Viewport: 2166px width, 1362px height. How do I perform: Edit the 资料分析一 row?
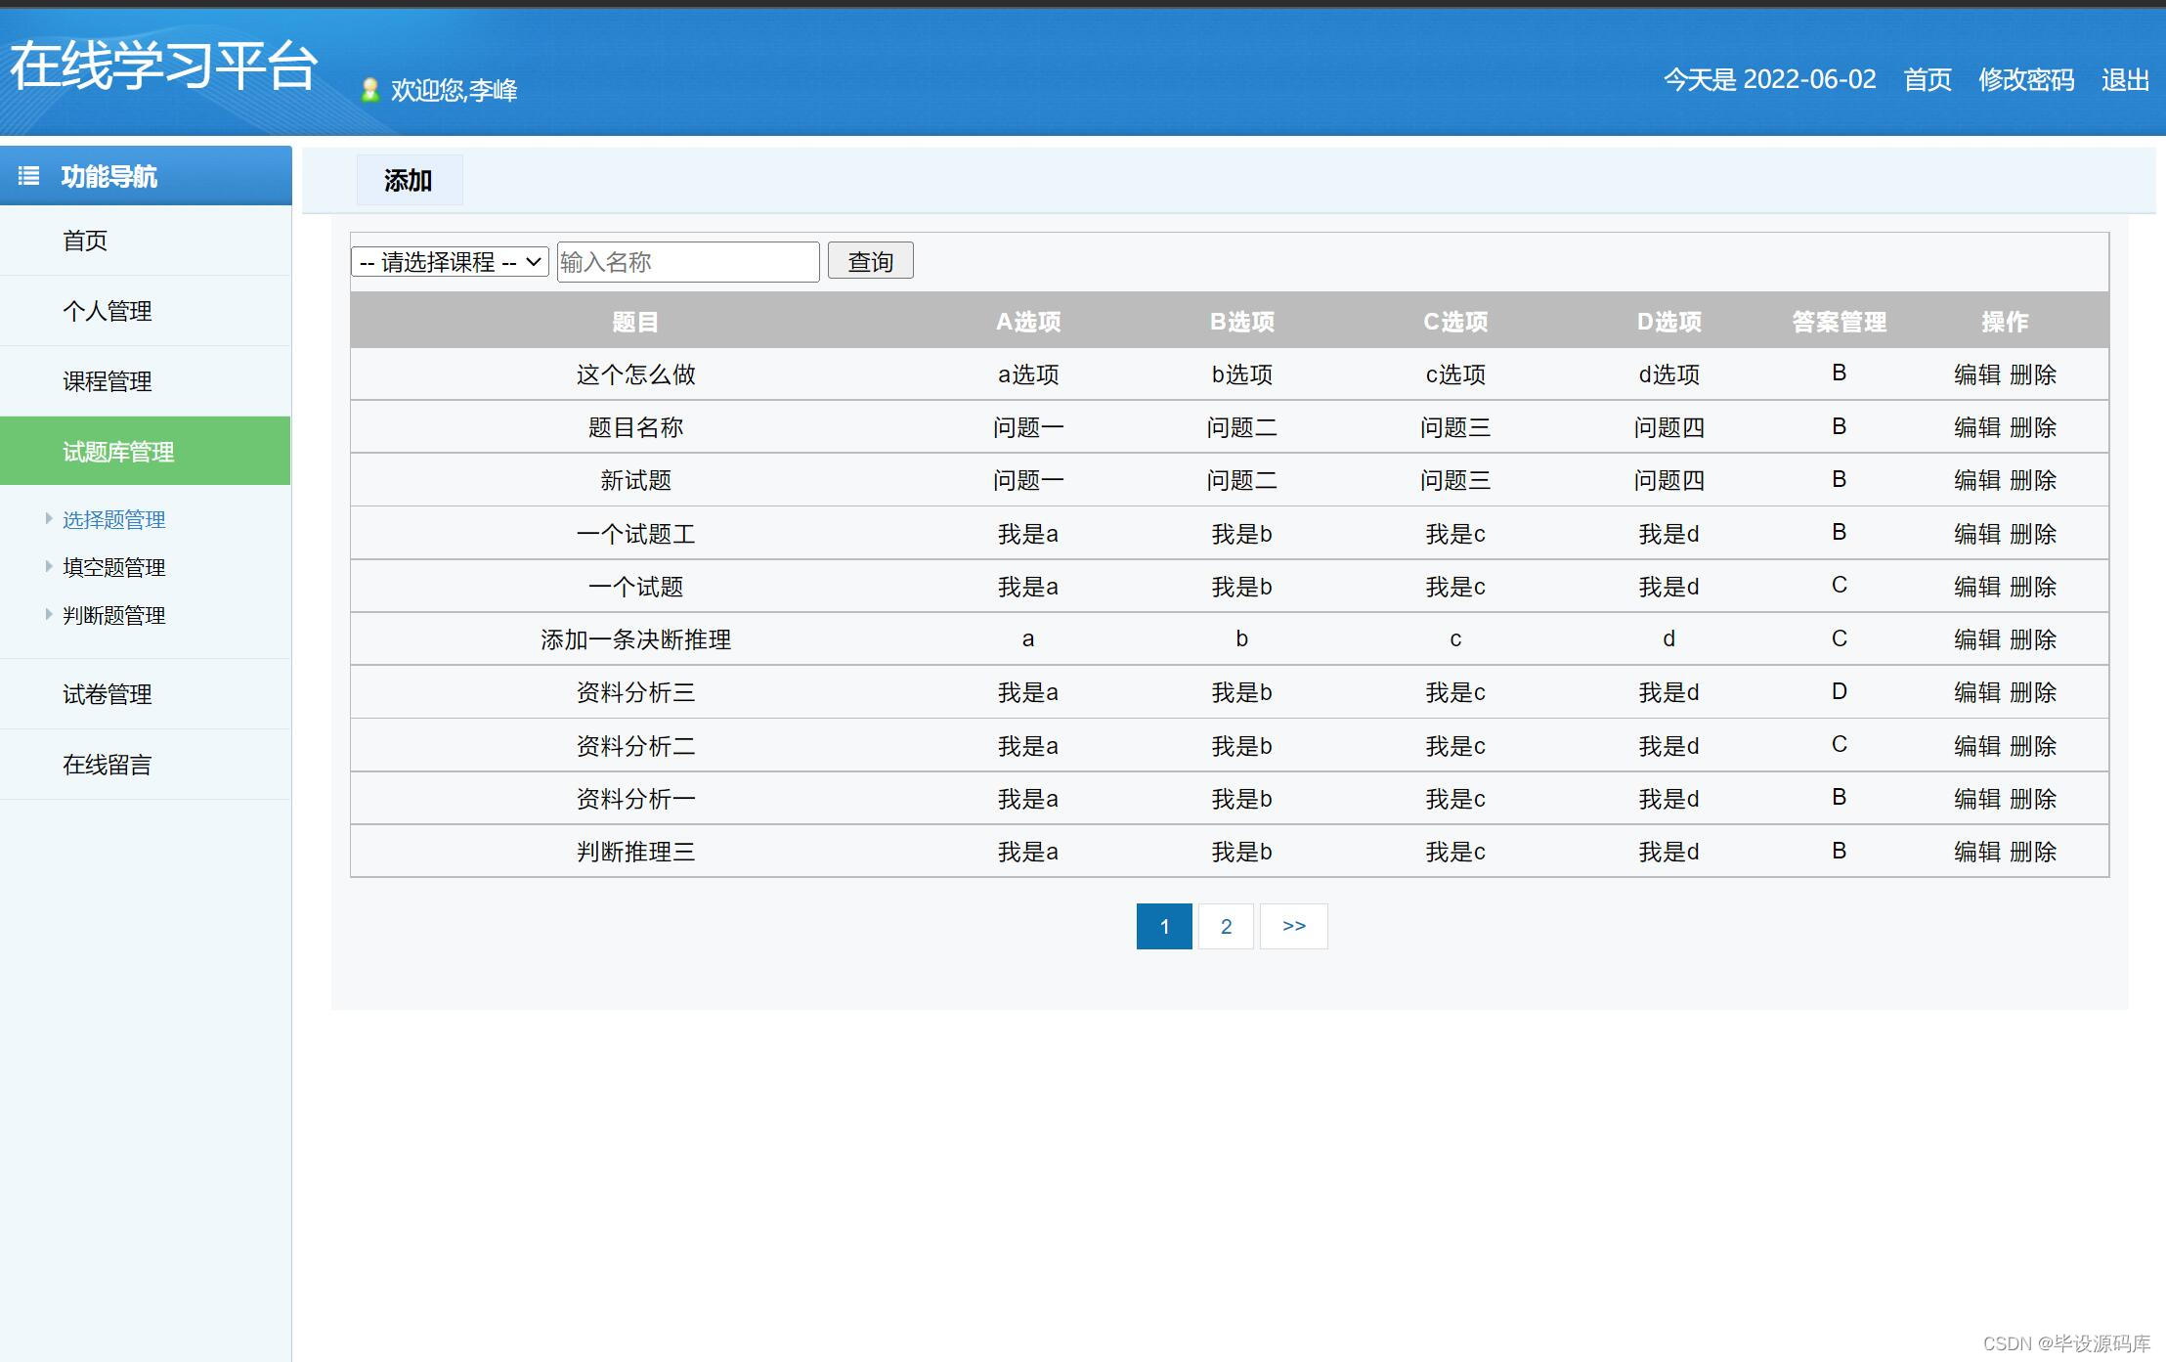click(1977, 799)
